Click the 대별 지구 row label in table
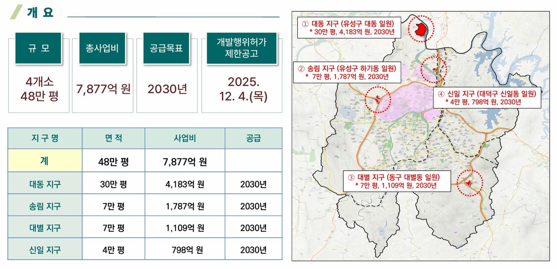 45,226
